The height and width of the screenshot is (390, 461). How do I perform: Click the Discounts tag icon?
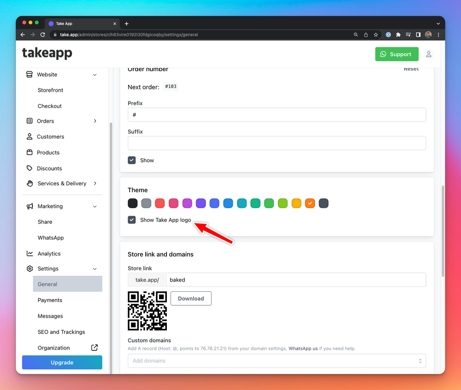(x=30, y=168)
